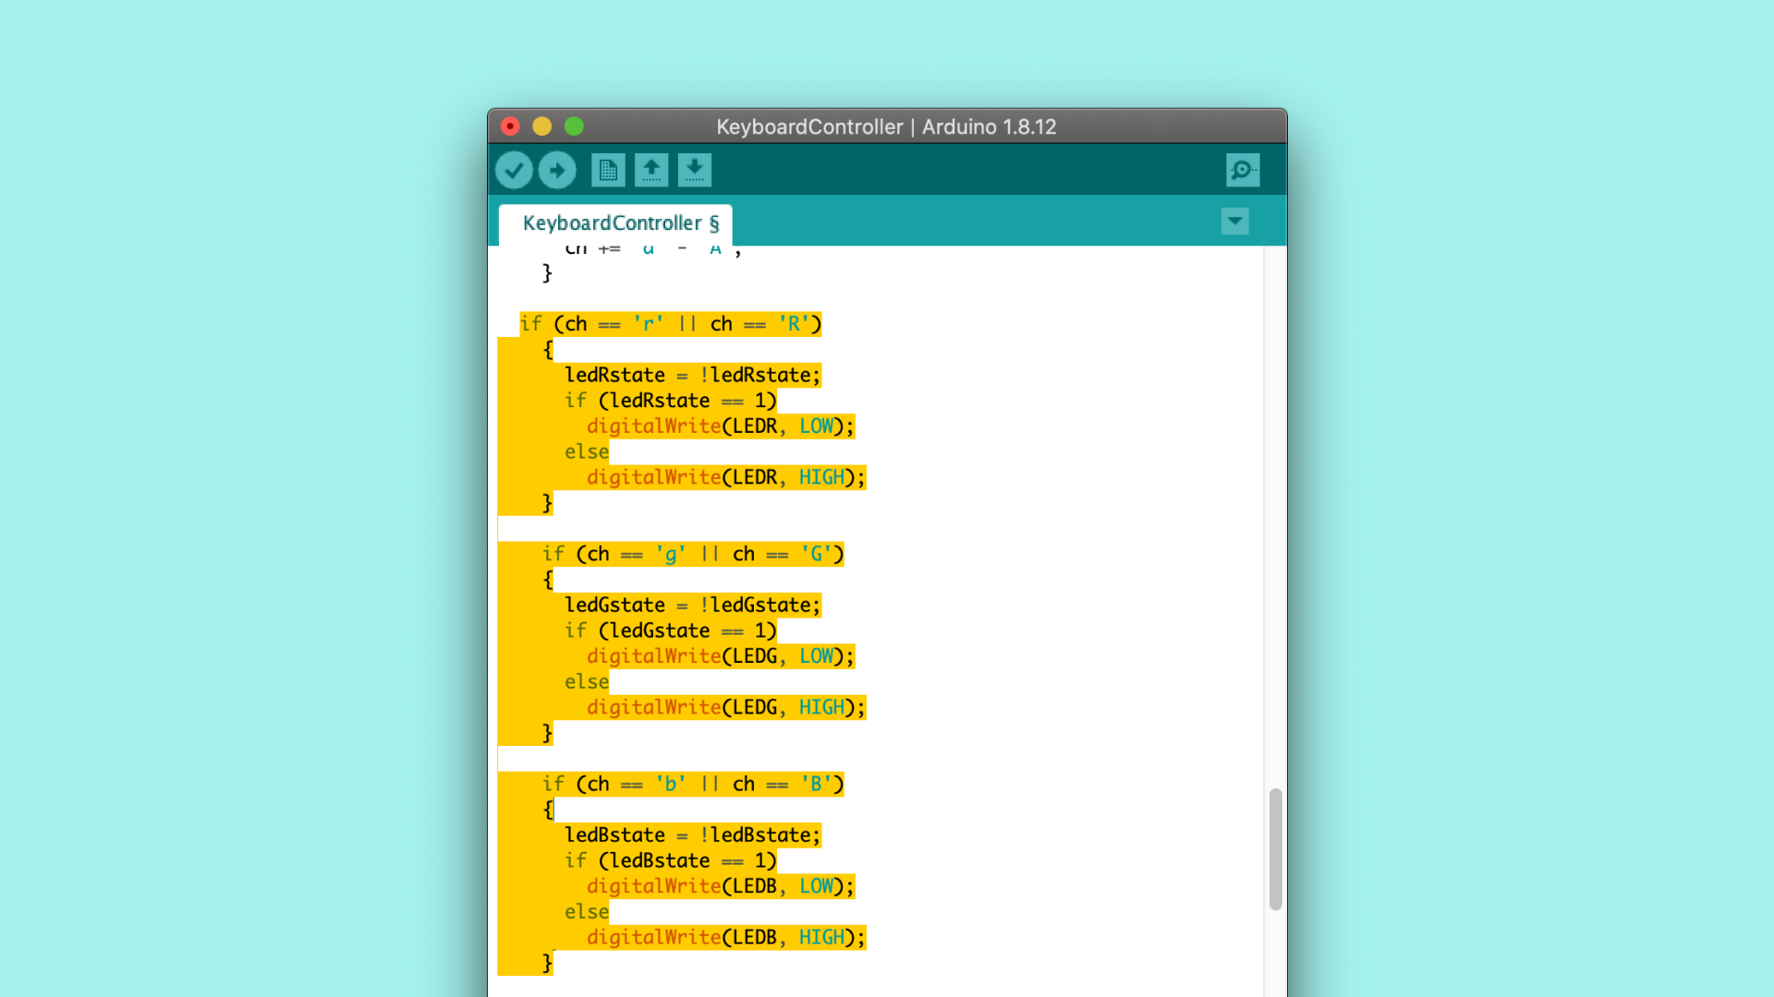Screen dimensions: 1774x997
Task: Maximize window with the green button
Action: click(574, 126)
